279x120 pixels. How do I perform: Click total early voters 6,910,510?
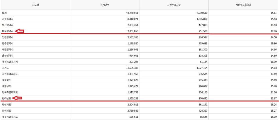(202, 13)
